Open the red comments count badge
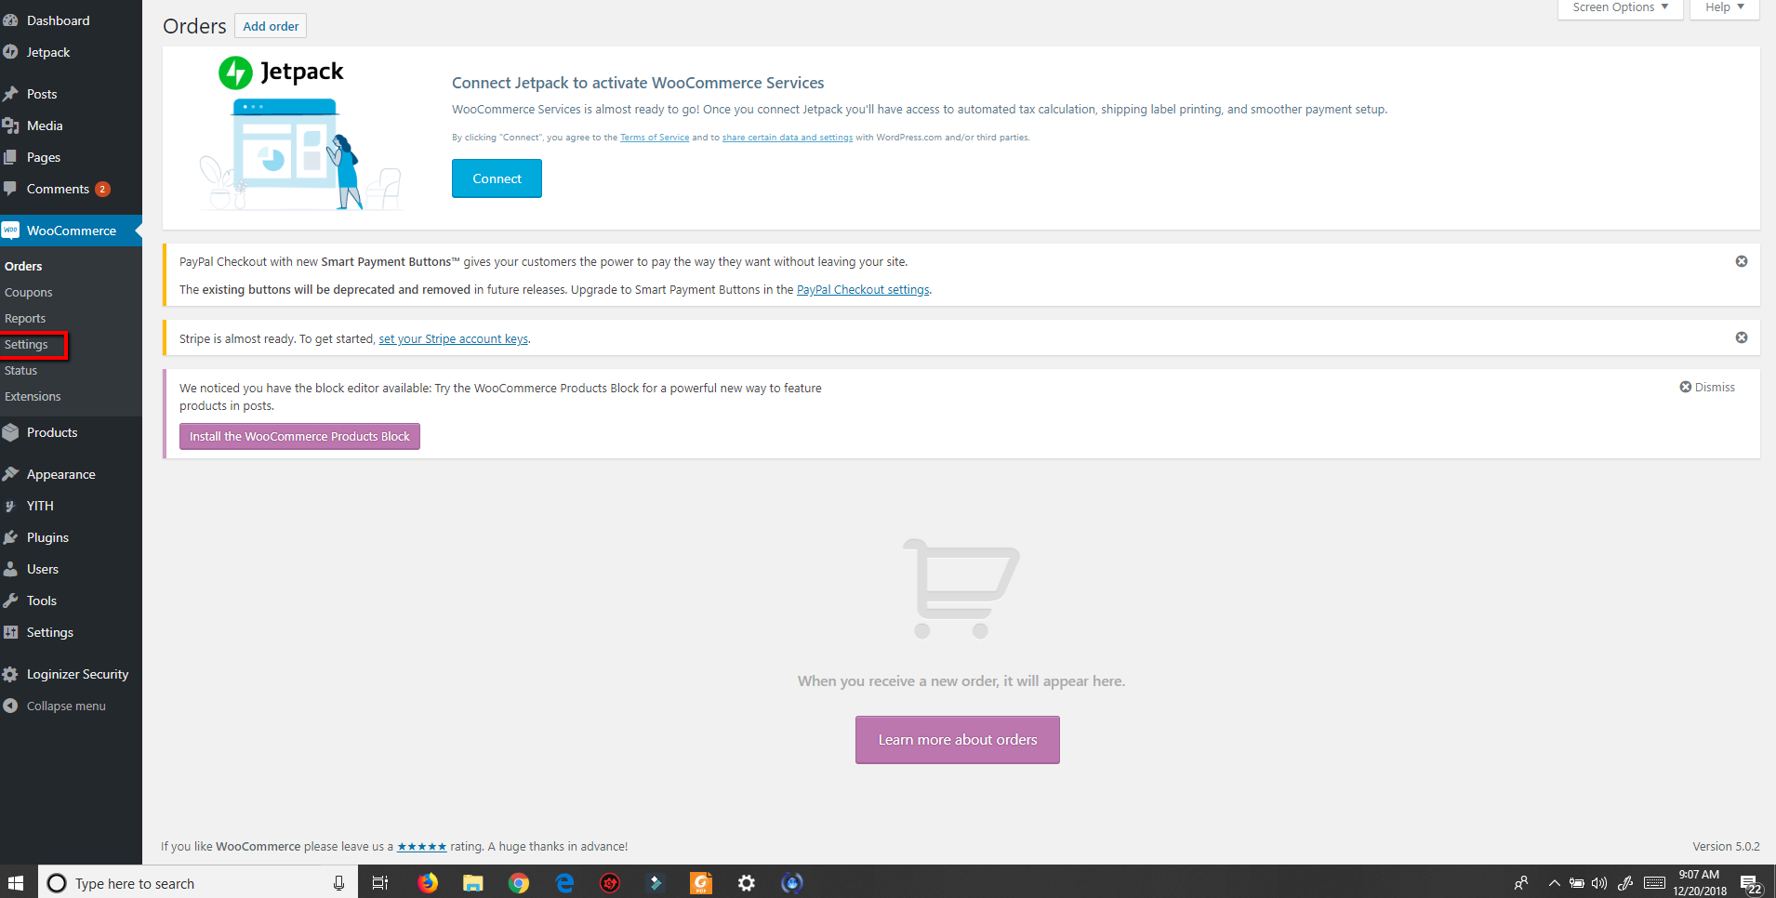This screenshot has width=1776, height=898. pyautogui.click(x=102, y=189)
